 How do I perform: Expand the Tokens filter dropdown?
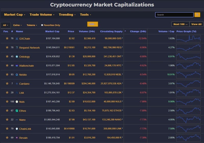click(32, 25)
